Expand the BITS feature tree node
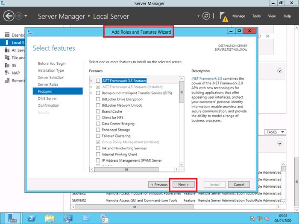Image resolution: width=299 pixels, height=224 pixels. point(91,93)
